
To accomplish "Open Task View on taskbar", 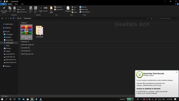I will click(x=15, y=99).
